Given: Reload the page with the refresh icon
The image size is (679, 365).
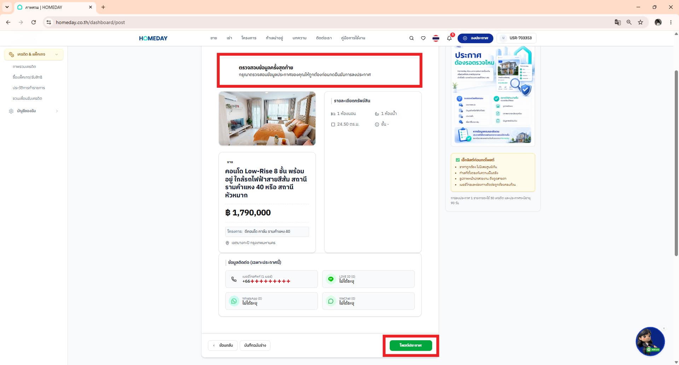Looking at the screenshot, I should tap(34, 22).
